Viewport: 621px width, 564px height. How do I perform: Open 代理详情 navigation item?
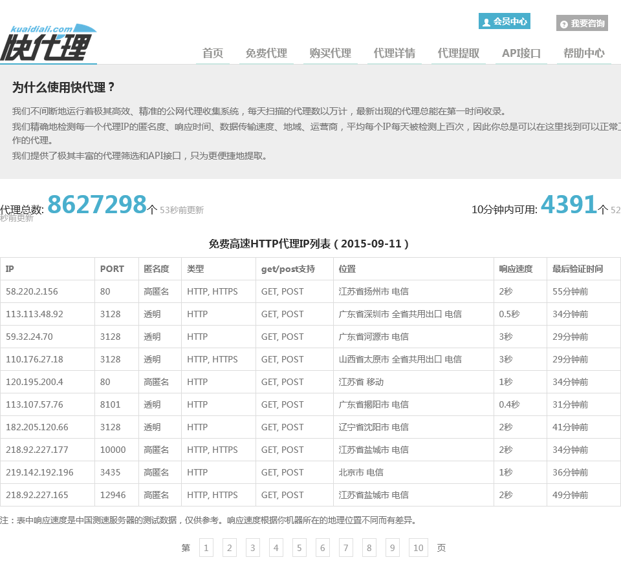coord(395,53)
